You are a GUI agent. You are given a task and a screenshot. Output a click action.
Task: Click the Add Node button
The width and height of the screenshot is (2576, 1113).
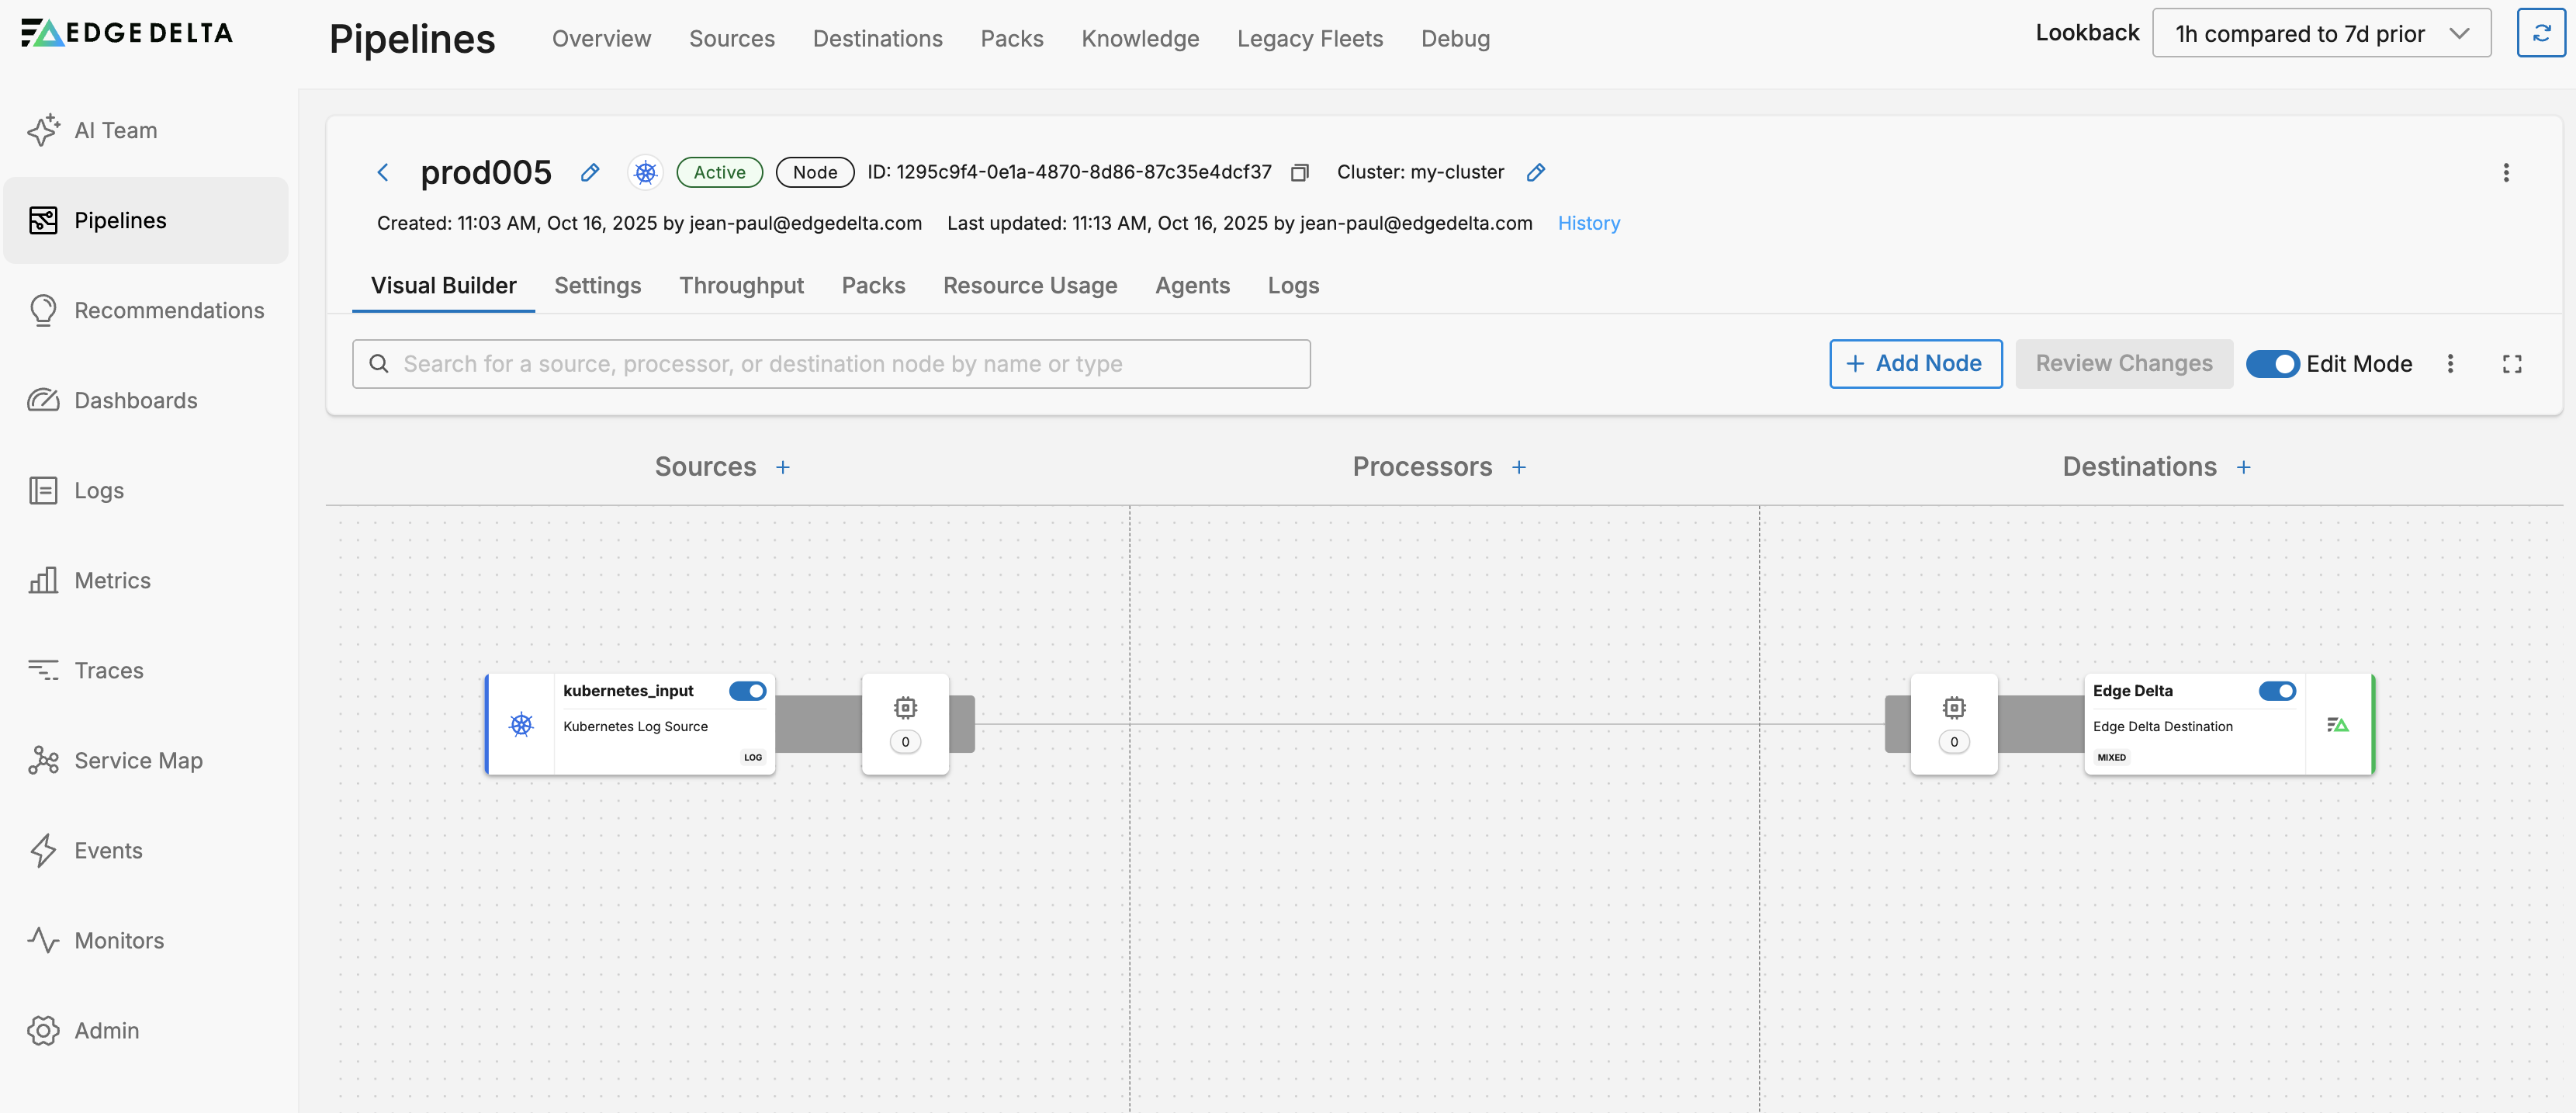coord(1914,364)
